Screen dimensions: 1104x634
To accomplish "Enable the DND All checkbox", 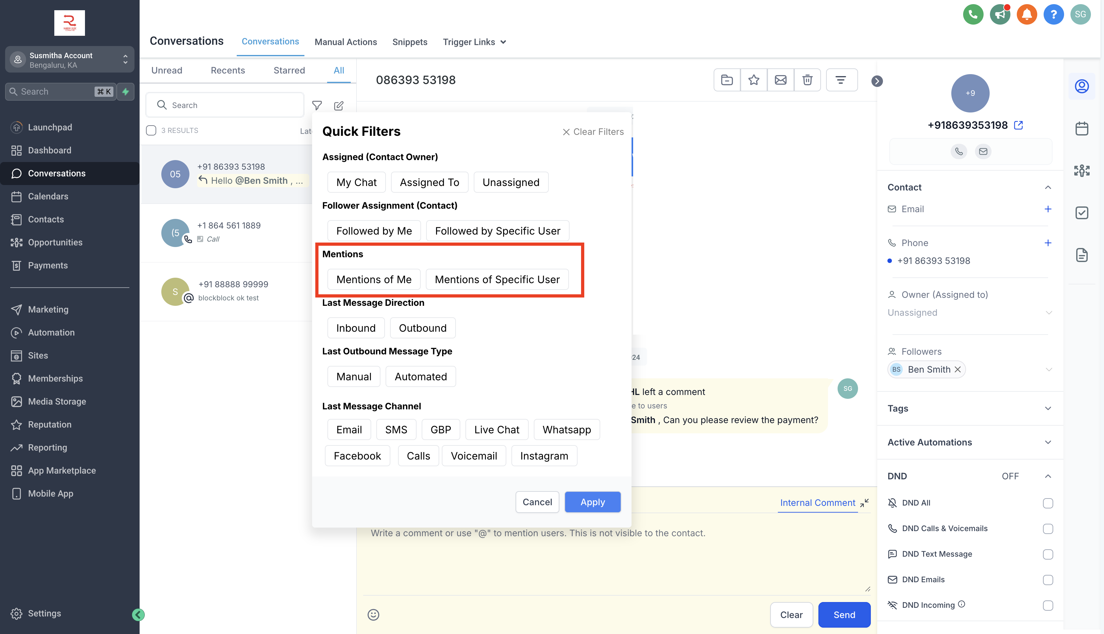I will pyautogui.click(x=1047, y=503).
